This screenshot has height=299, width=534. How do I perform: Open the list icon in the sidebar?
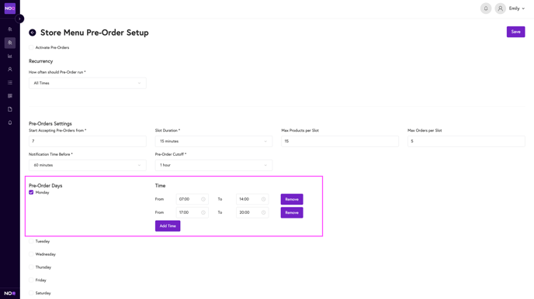click(10, 83)
